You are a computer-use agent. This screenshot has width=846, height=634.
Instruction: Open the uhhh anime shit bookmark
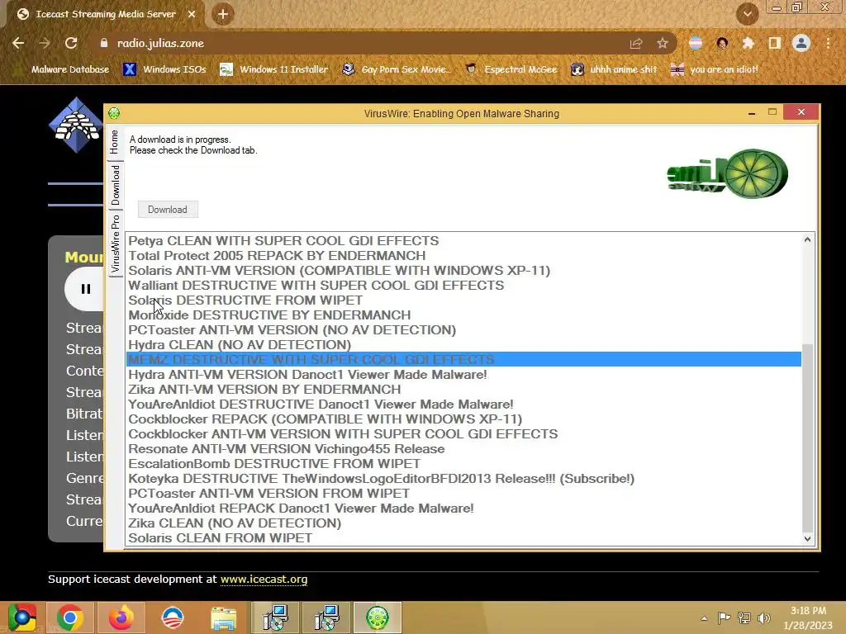pos(614,69)
